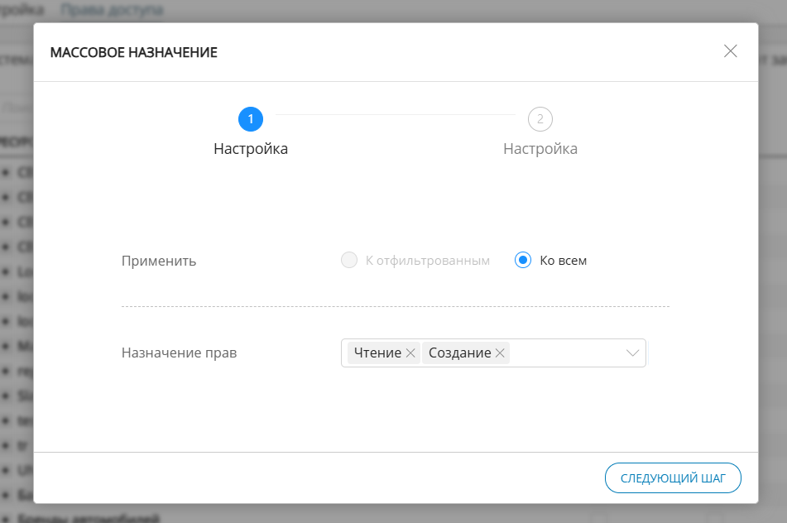This screenshot has height=523, width=787.
Task: Remove the Создание permission tag
Action: click(500, 353)
